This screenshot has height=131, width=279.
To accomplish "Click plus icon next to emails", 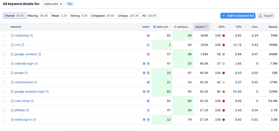I will click(x=12, y=73).
